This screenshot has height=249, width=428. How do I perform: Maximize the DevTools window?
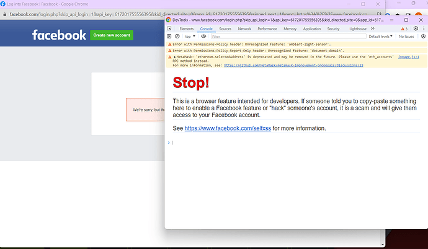(x=406, y=20)
